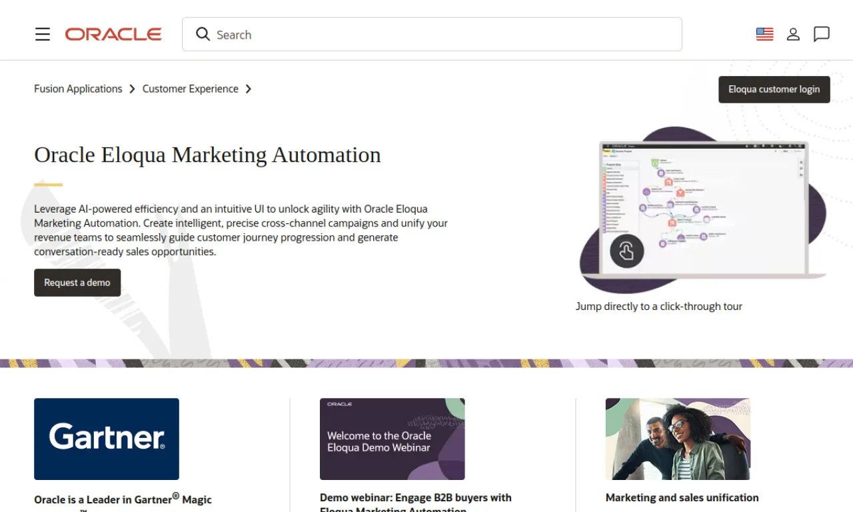Open 'Oracle is a Leader in Gartner Magic' link
This screenshot has height=512, width=853.
123,499
